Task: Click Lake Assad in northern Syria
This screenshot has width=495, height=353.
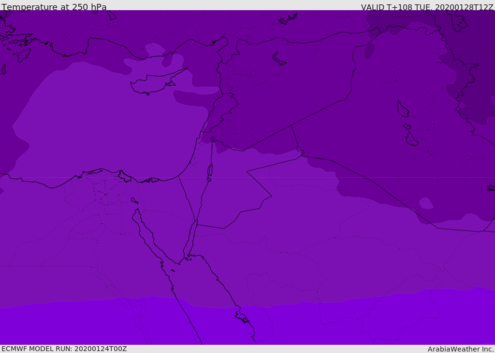Action: point(279,59)
